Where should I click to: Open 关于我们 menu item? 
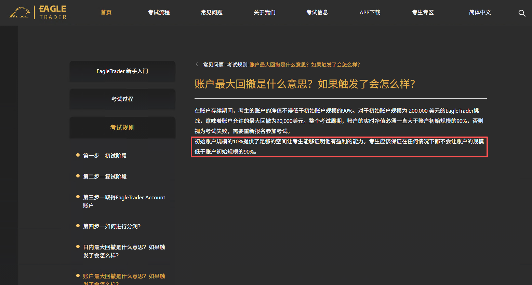264,12
